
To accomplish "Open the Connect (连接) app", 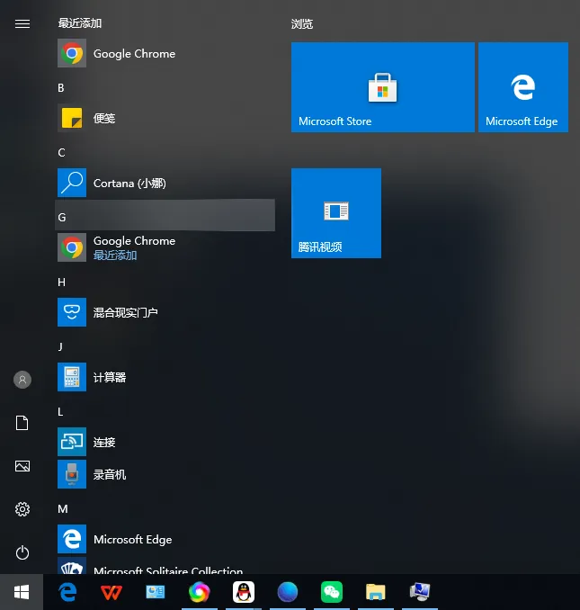I will click(165, 442).
